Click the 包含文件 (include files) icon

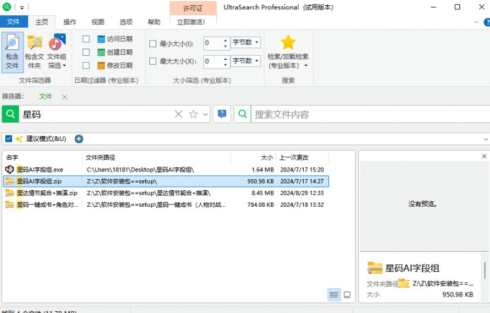click(12, 52)
